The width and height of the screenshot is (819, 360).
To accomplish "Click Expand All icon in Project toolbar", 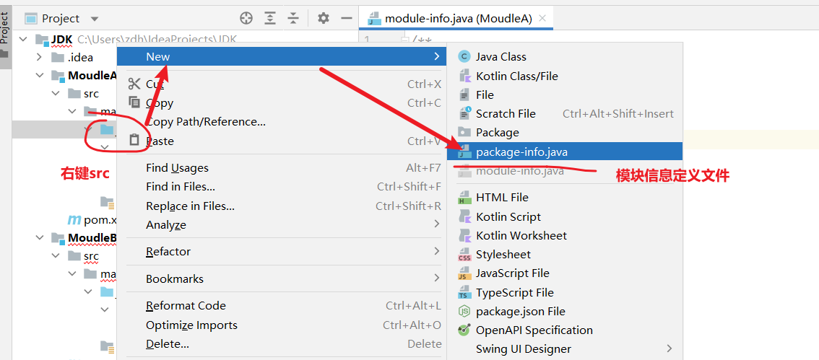I will click(269, 19).
